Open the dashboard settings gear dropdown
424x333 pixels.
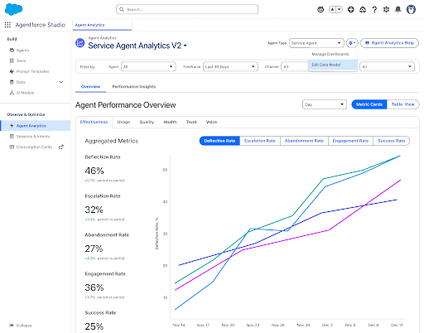[352, 43]
